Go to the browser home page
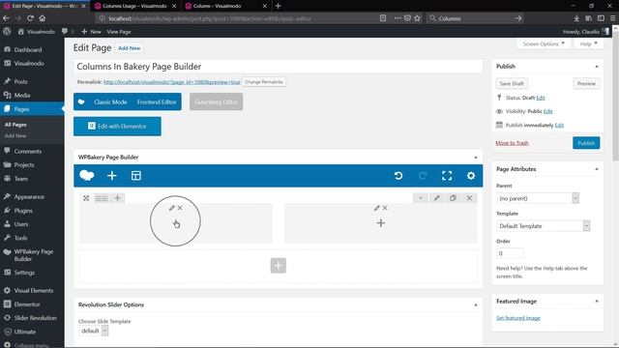This screenshot has height=348, width=619. click(43, 18)
